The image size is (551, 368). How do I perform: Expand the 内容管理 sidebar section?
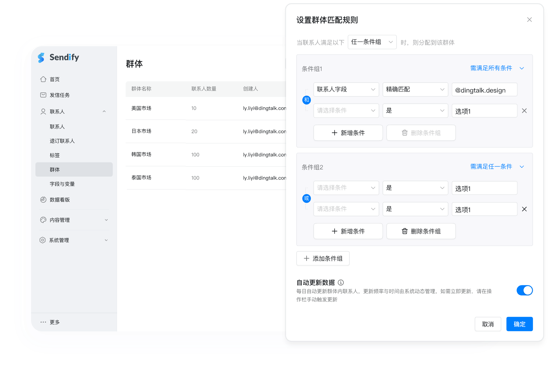(106, 220)
